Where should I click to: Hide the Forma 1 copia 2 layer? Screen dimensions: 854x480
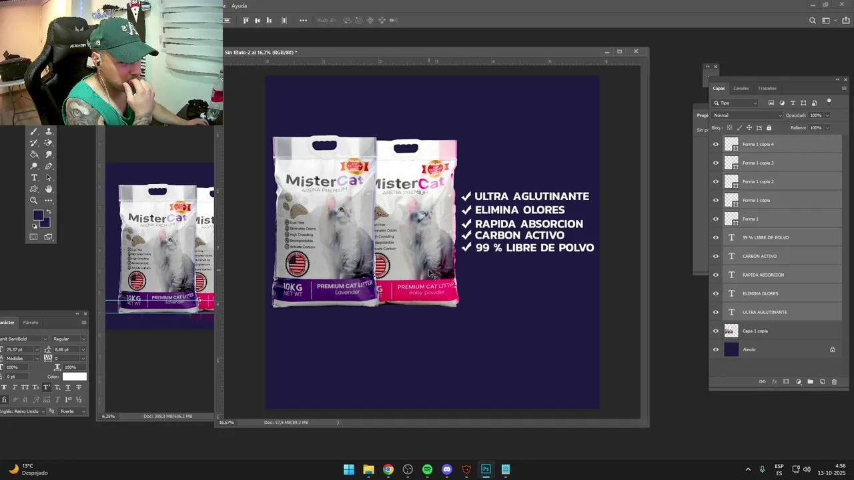pos(716,181)
